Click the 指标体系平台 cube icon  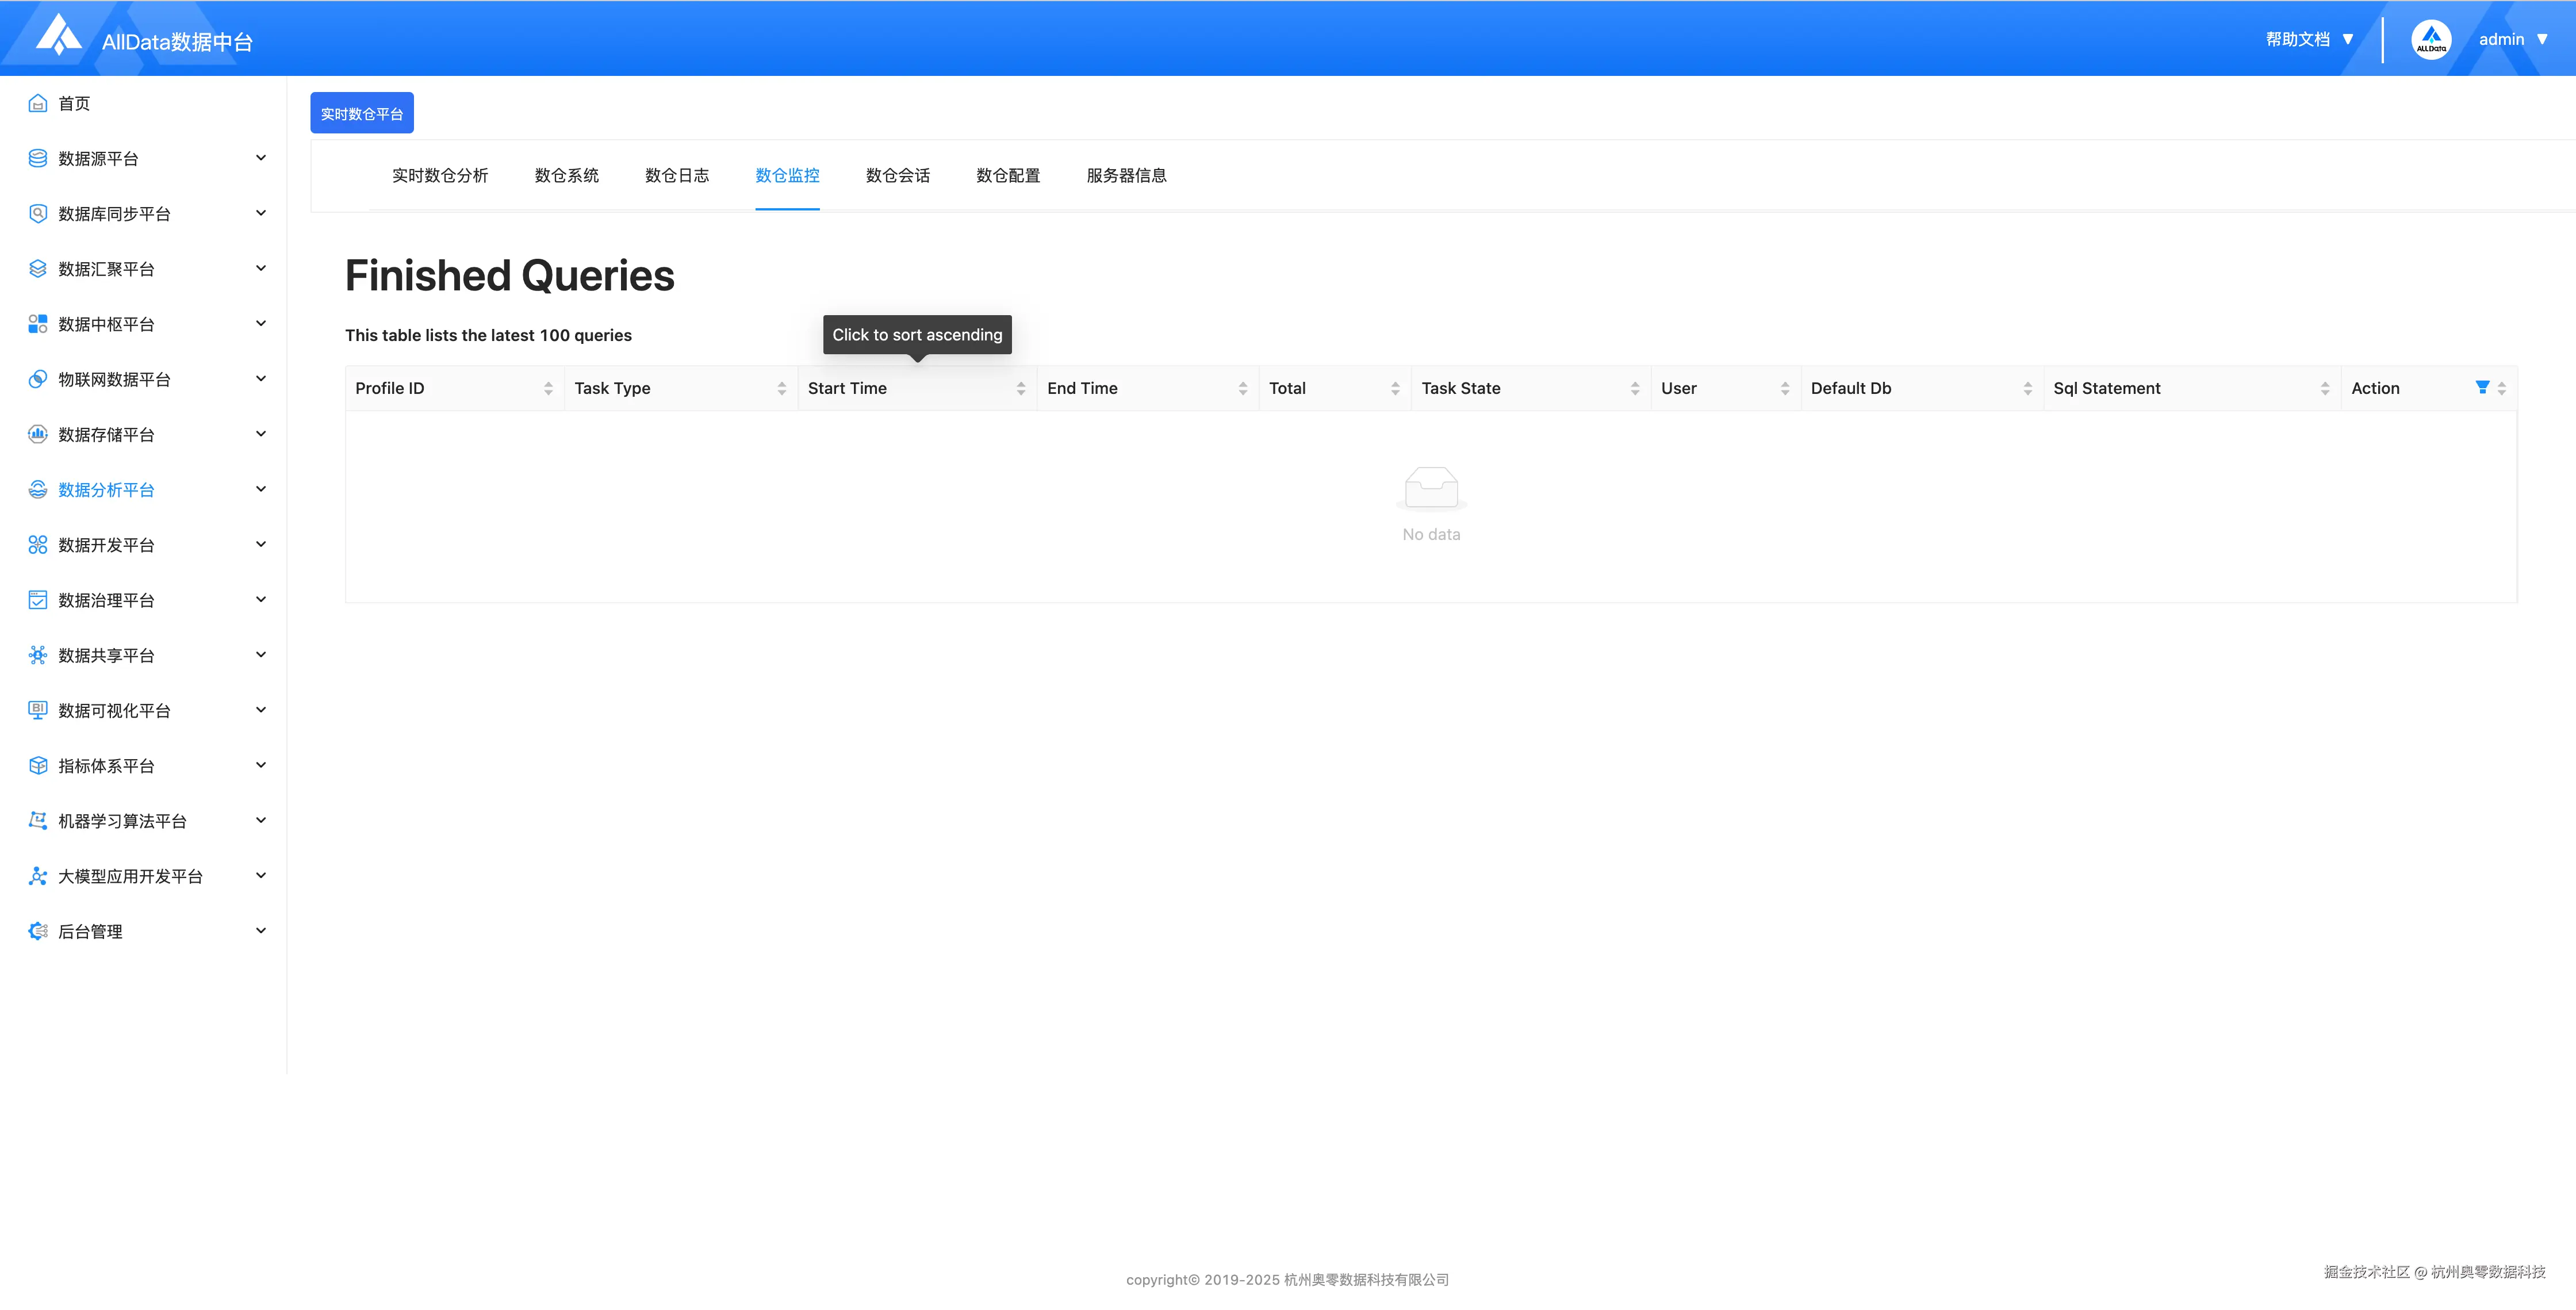[x=38, y=765]
